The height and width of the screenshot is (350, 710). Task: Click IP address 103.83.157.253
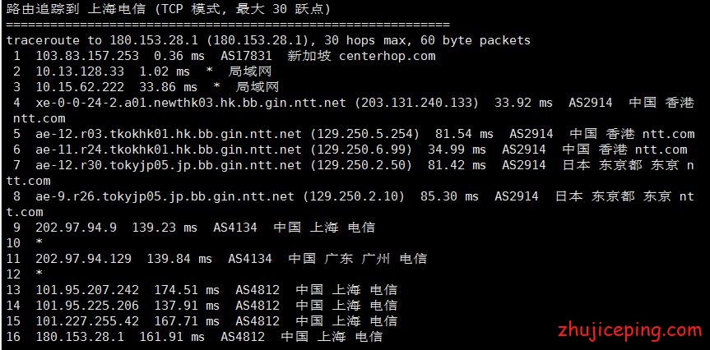coord(87,56)
